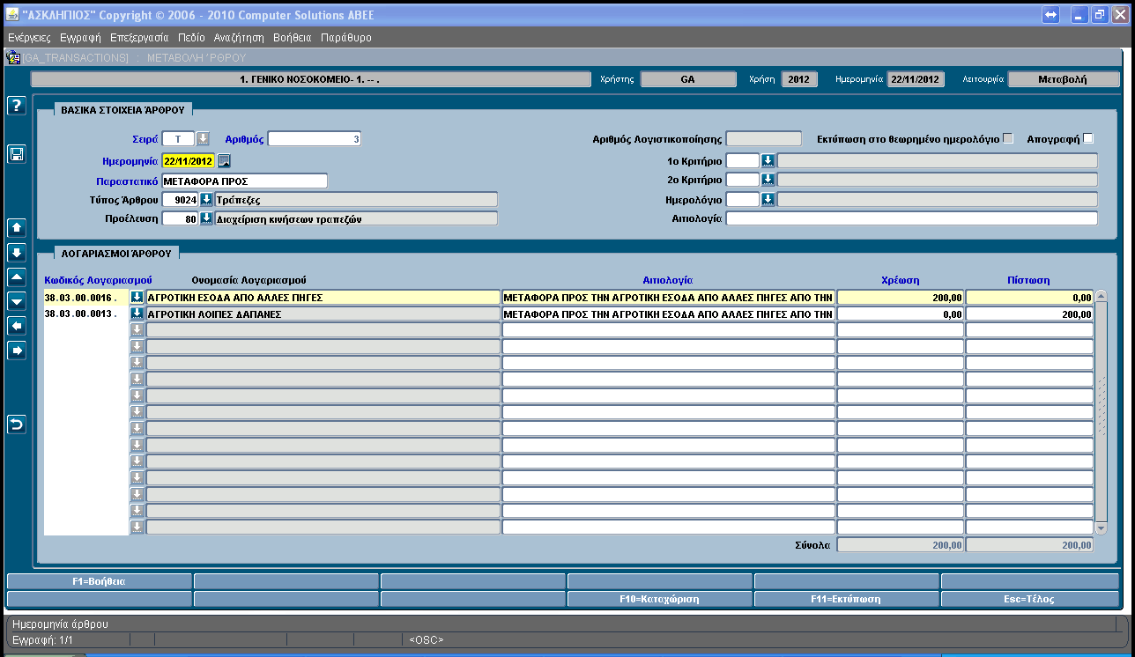This screenshot has width=1135, height=657.
Task: Click the accounts grid scrollbar down arrow
Action: pyautogui.click(x=1101, y=528)
